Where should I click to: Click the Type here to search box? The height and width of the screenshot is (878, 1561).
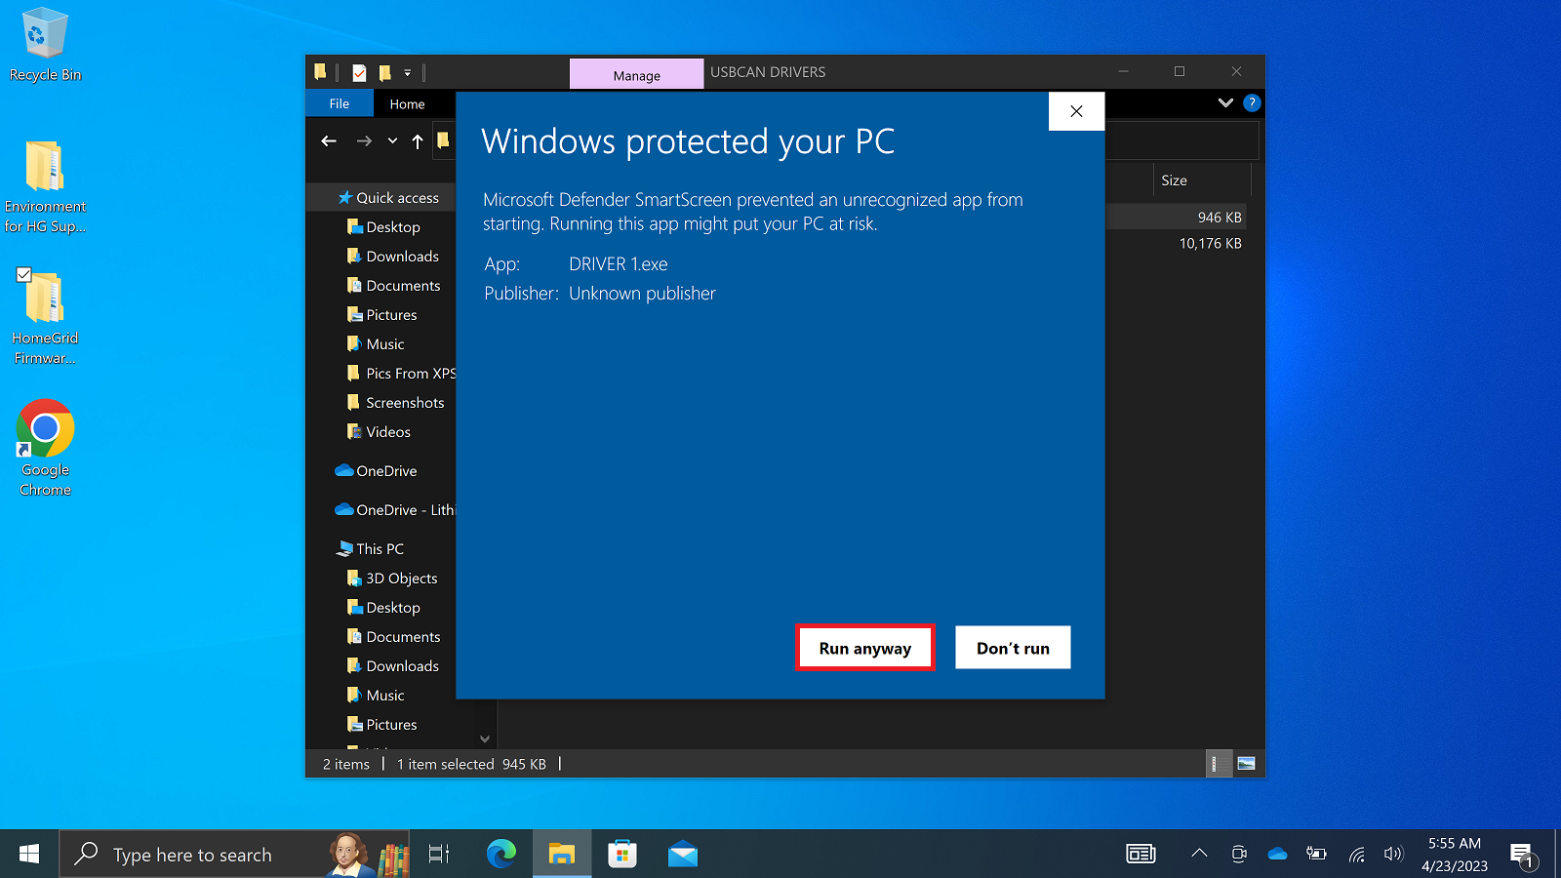(234, 855)
